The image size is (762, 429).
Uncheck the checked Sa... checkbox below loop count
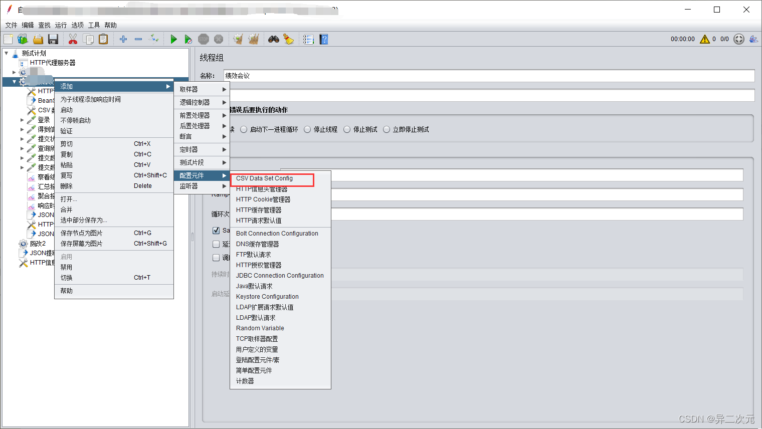(x=216, y=231)
